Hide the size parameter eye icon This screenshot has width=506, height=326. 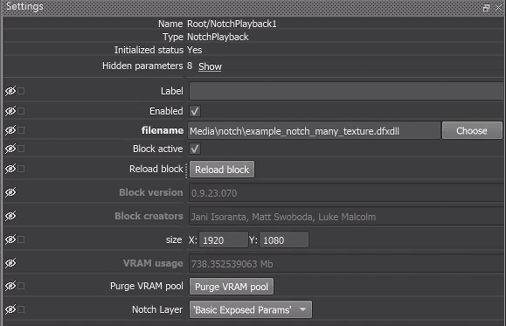coord(10,239)
